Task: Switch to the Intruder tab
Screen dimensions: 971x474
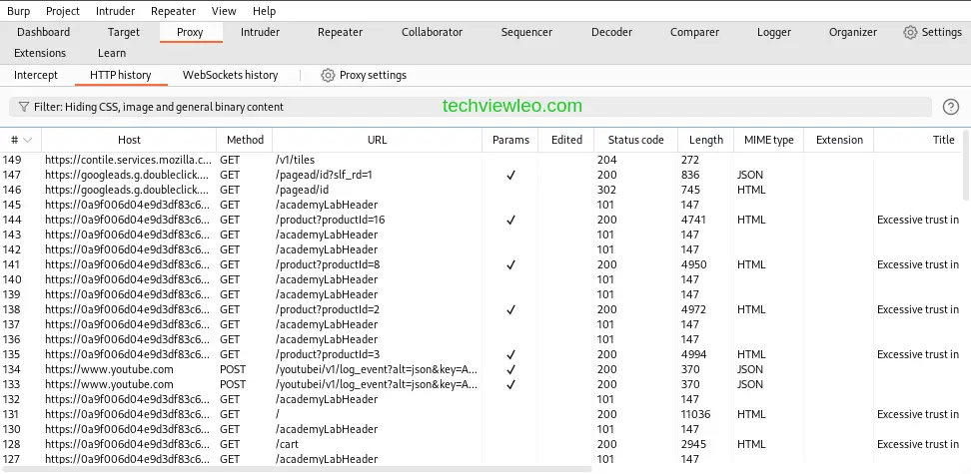Action: coord(260,32)
